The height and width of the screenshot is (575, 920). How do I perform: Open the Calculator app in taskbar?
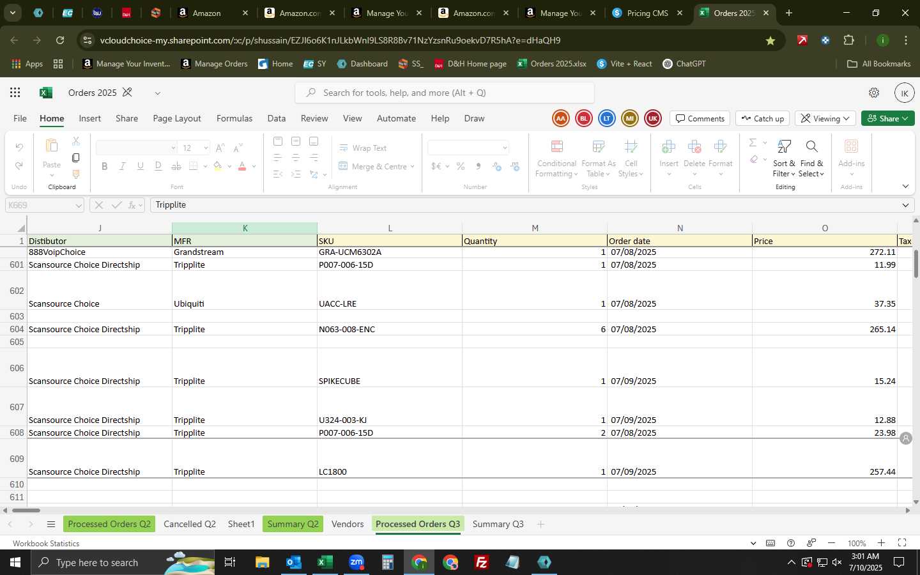[388, 562]
